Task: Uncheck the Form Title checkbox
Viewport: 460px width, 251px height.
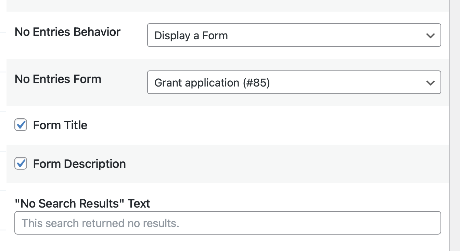Action: click(x=21, y=125)
